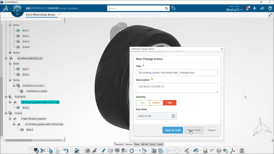Click the power update icon in toolbar
274x154 pixels.
pos(132,151)
